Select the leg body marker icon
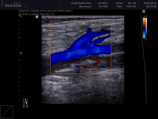Image resolution: width=158 pixels, height=119 pixels. [x=25, y=103]
